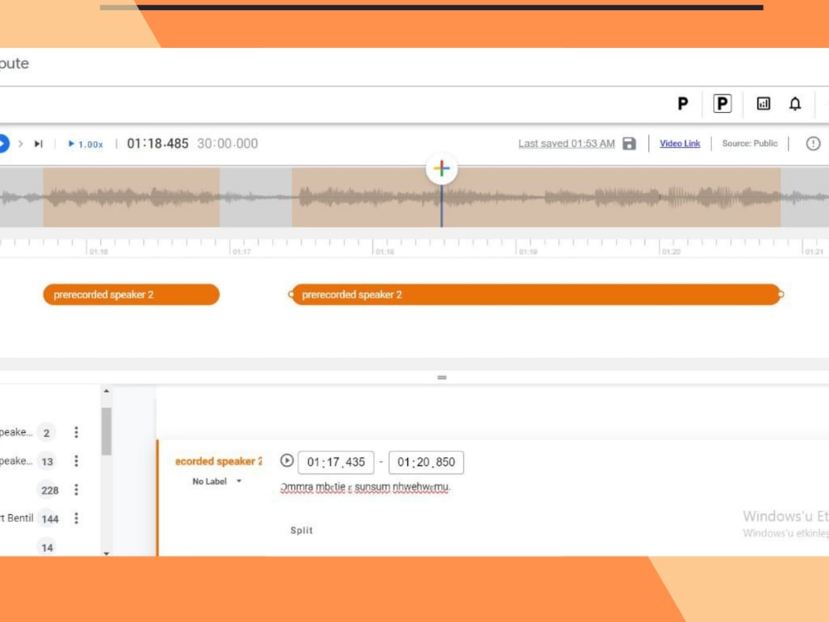Click the ecorded speaker 2 segment label

click(x=218, y=461)
